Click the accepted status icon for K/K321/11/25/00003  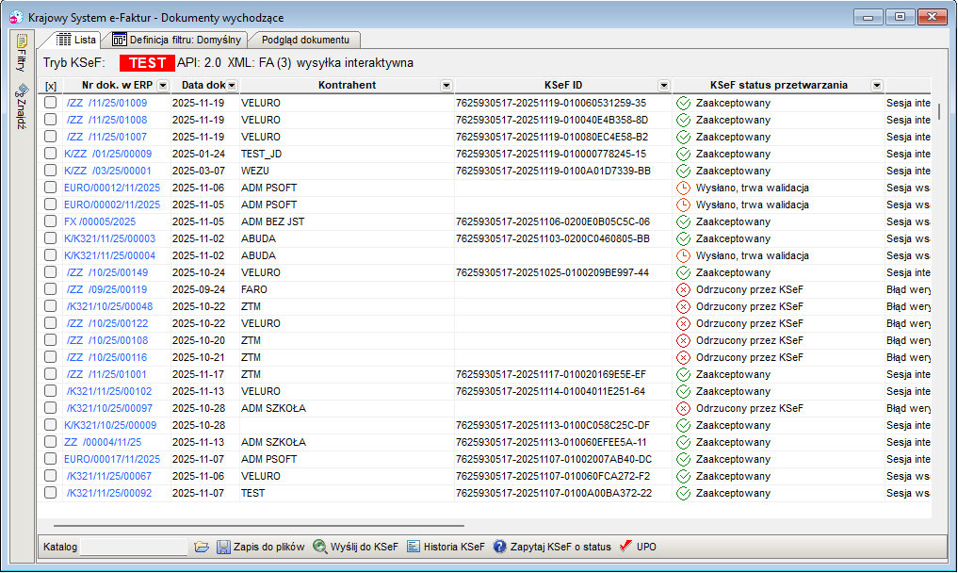(x=684, y=239)
